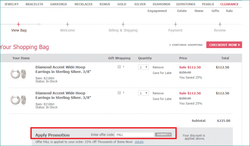Viewport: 250px width, 146px height.
Task: Click the Billing & Shipping step star icon
Action: pos(123,24)
